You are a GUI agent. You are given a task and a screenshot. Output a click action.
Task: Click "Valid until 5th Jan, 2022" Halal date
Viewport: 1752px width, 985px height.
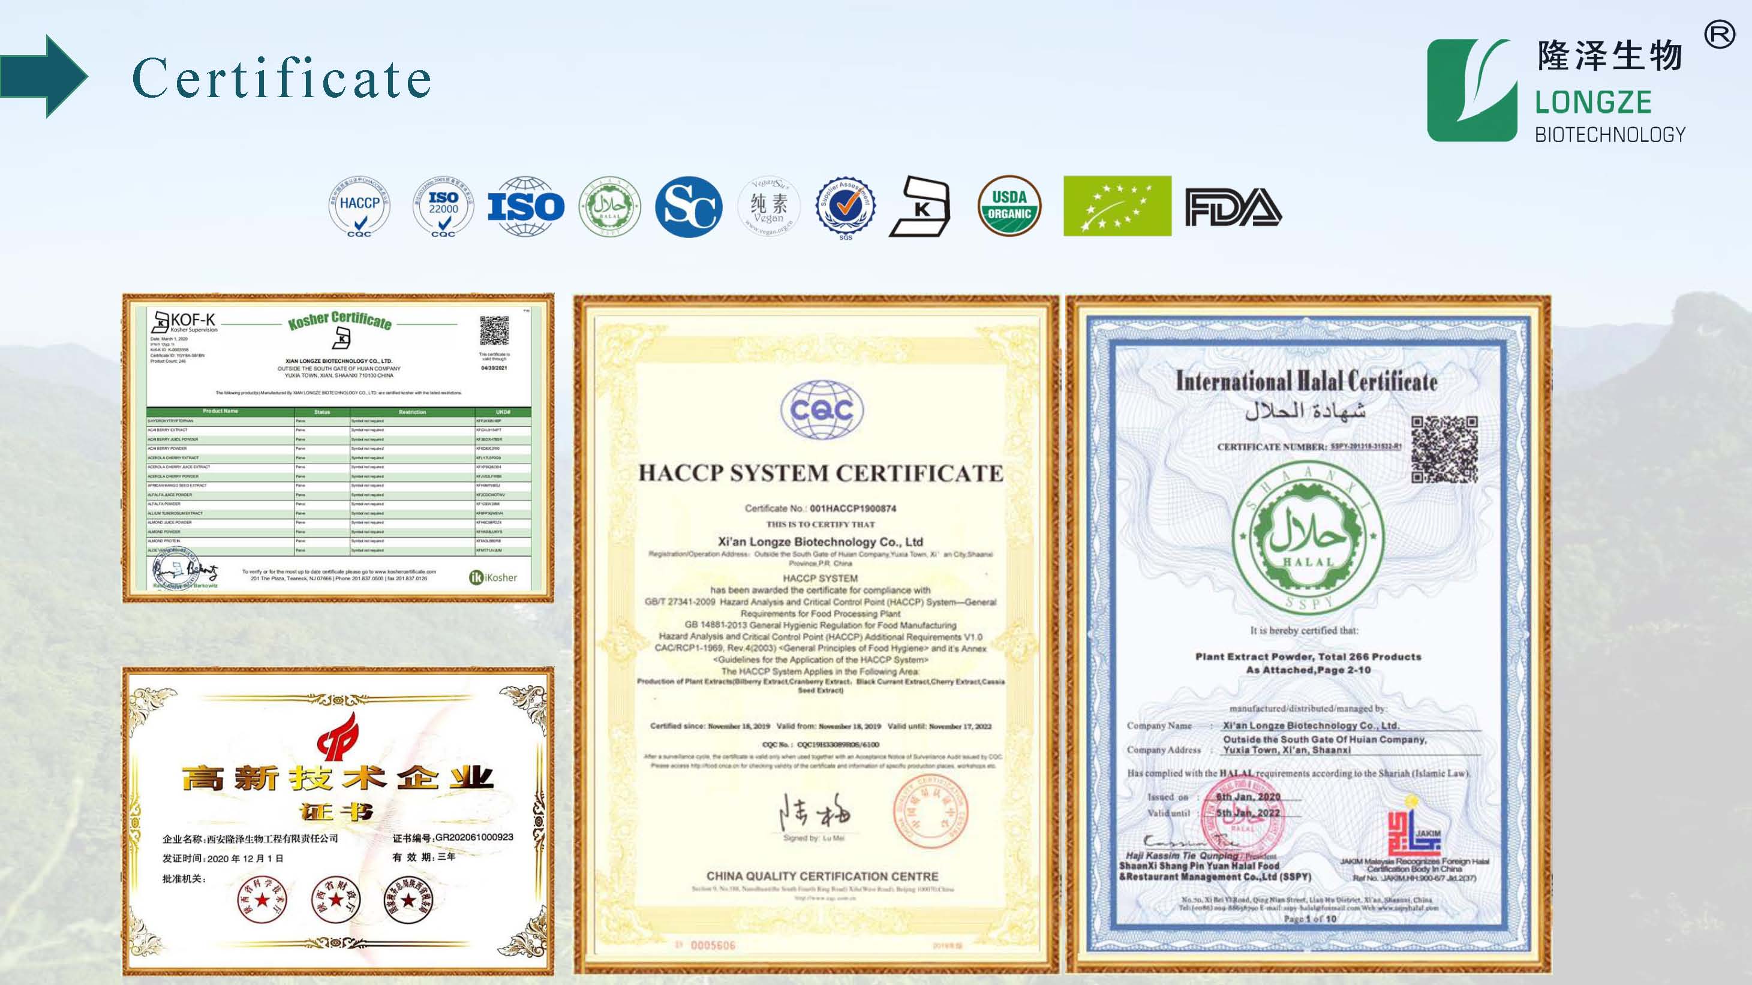(1214, 813)
